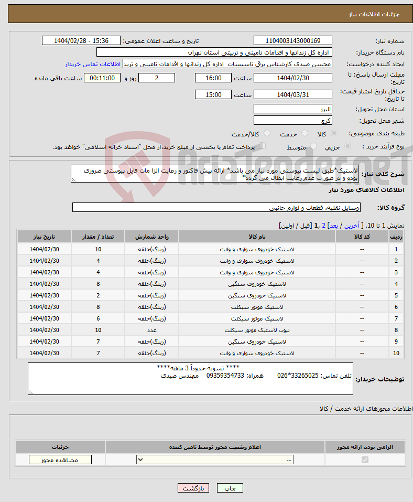
Task: Click the مشاهده مجوز button
Action: pyautogui.click(x=60, y=460)
